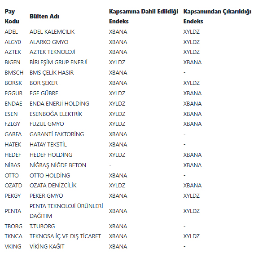Click the Kapsamından Çıkarıldığı Endeks header
Screen dimensions: 254x253
click(217, 16)
